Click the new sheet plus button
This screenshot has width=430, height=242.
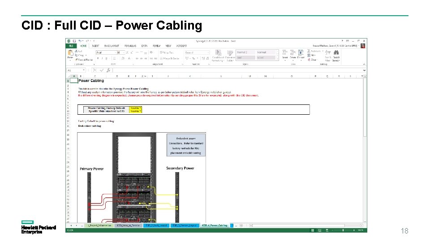(241, 225)
